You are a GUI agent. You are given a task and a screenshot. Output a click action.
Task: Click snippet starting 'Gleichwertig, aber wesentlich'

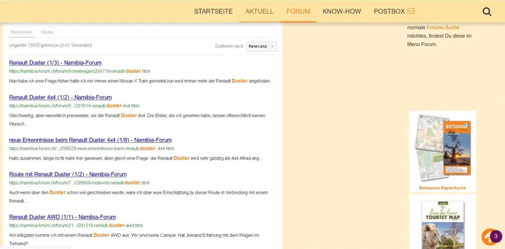point(137,119)
